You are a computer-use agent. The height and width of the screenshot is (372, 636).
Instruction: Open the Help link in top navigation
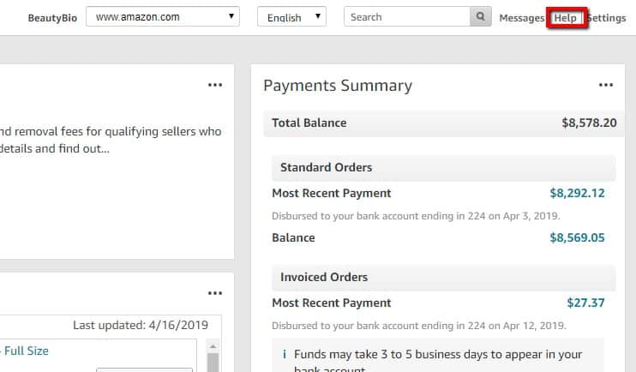click(566, 18)
